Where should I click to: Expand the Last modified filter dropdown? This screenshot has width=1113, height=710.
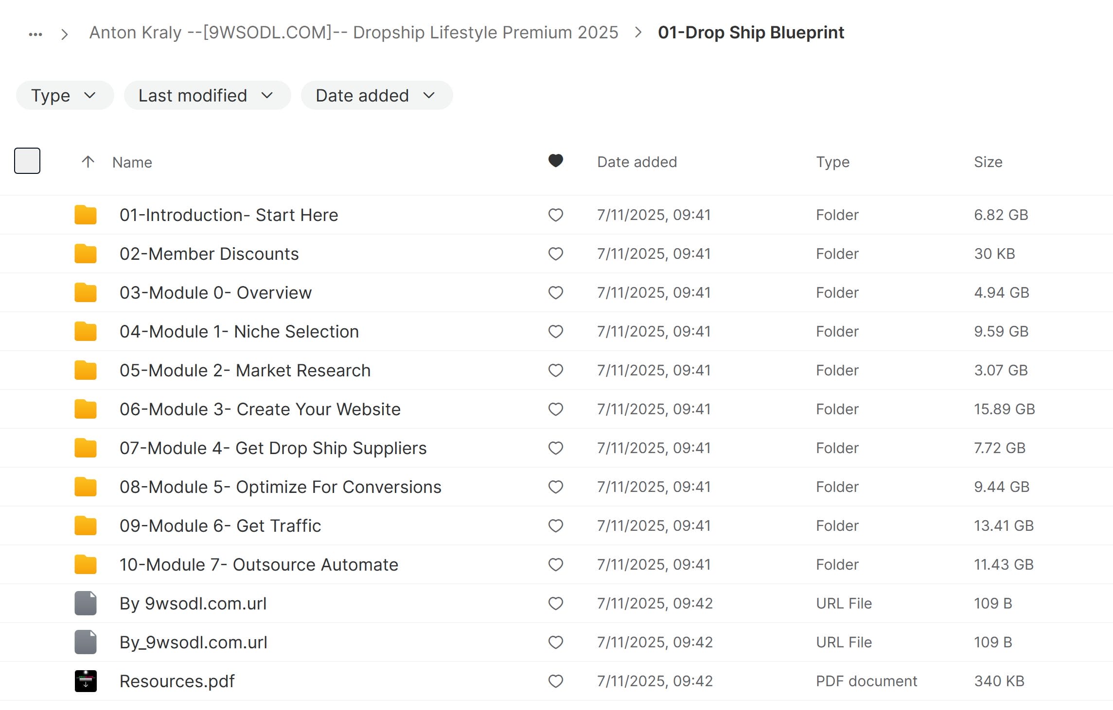tap(207, 96)
